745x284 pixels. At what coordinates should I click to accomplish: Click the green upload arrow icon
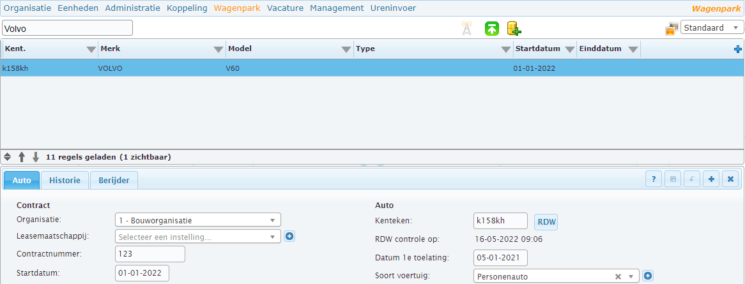coord(492,29)
